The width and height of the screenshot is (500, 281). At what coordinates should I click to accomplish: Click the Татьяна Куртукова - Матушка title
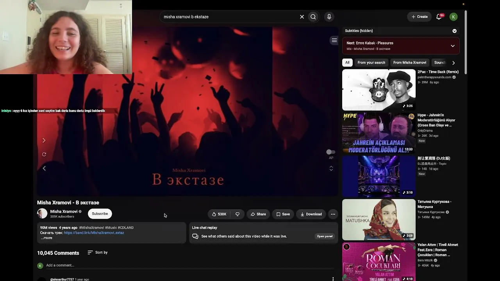[x=434, y=204]
